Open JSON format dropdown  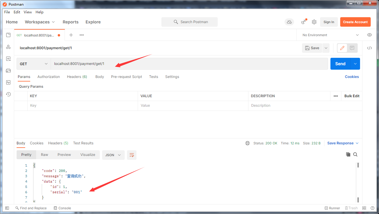[x=113, y=155]
